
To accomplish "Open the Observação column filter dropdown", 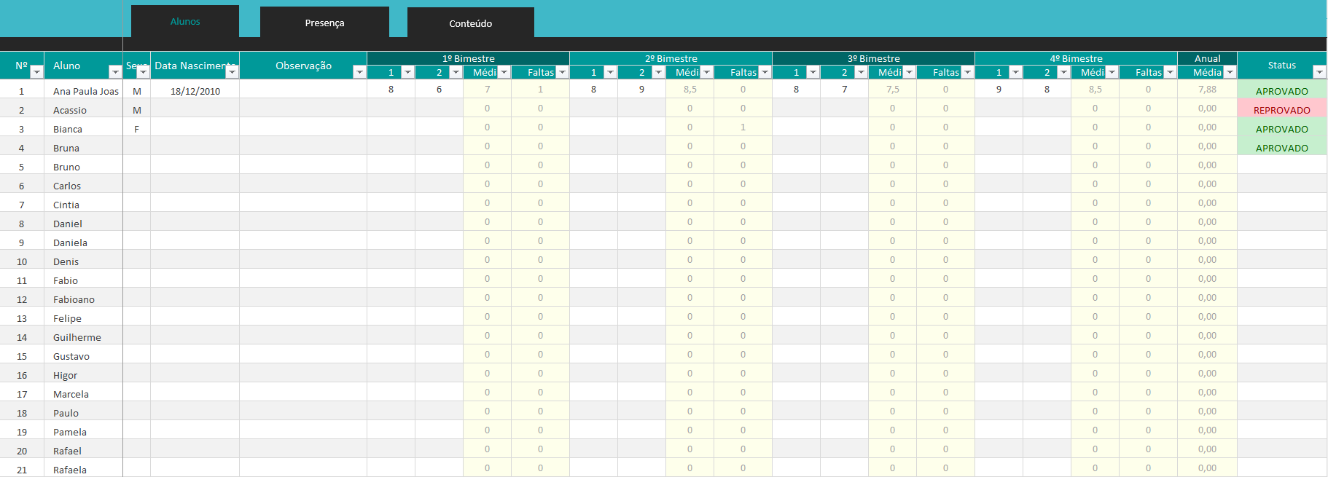I will point(359,72).
